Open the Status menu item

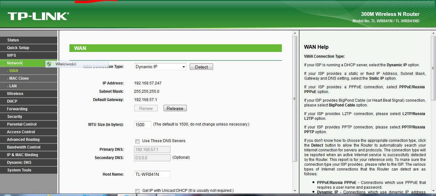pyautogui.click(x=13, y=40)
